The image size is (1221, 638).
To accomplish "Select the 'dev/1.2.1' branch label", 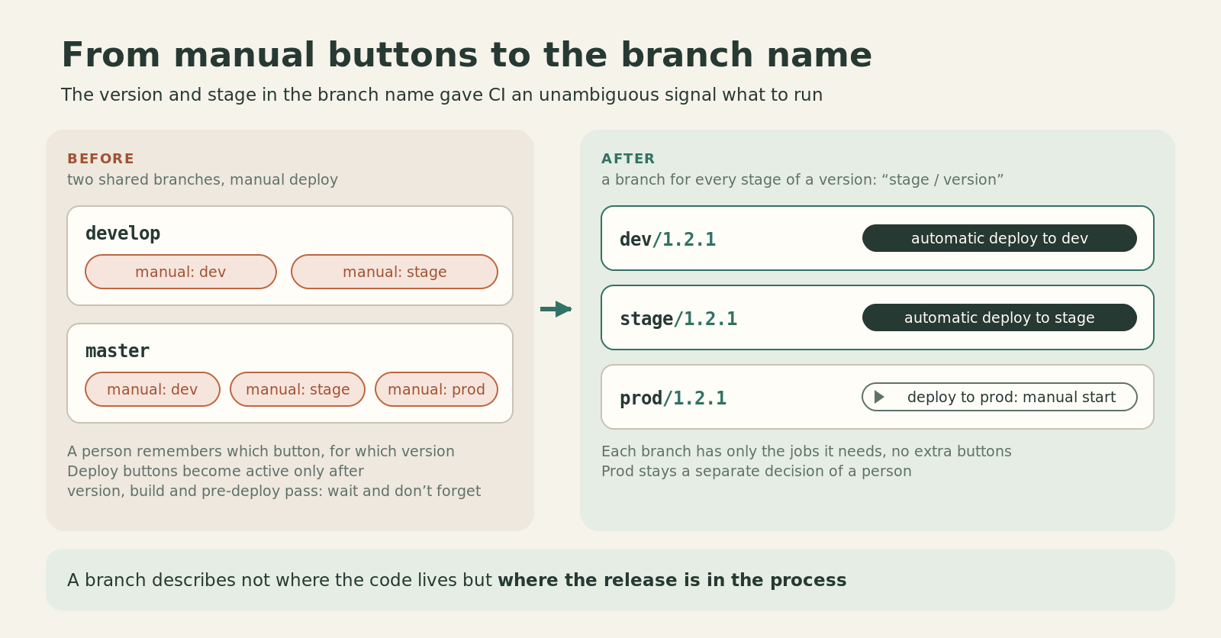I will (x=668, y=240).
